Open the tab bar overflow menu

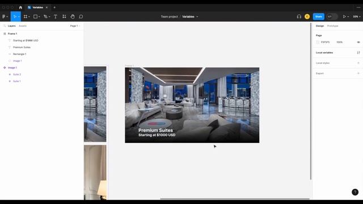click(x=358, y=7)
